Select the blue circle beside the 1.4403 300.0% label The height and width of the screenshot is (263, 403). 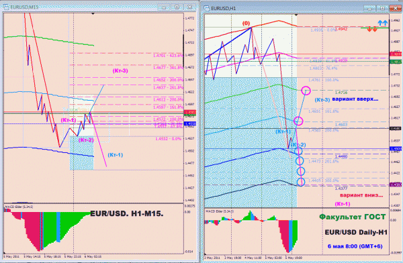tap(301, 182)
